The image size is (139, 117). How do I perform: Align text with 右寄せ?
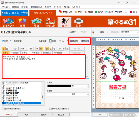(24, 53)
